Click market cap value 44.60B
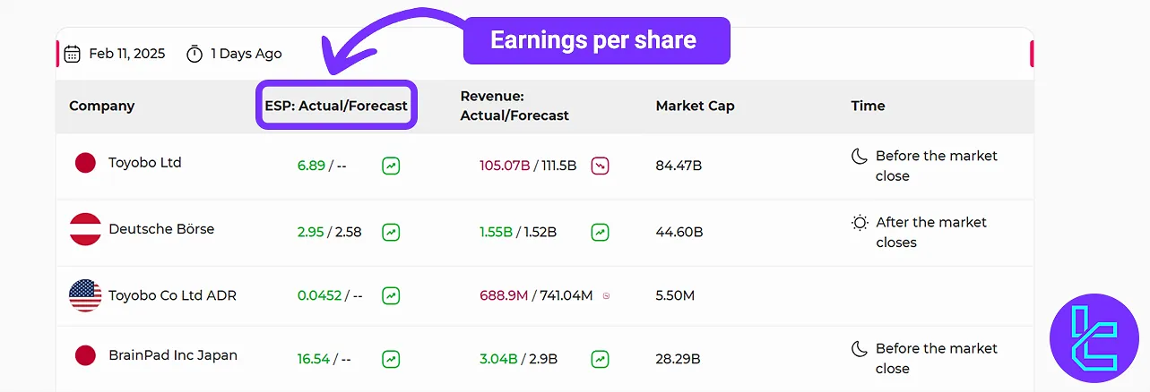 point(679,232)
